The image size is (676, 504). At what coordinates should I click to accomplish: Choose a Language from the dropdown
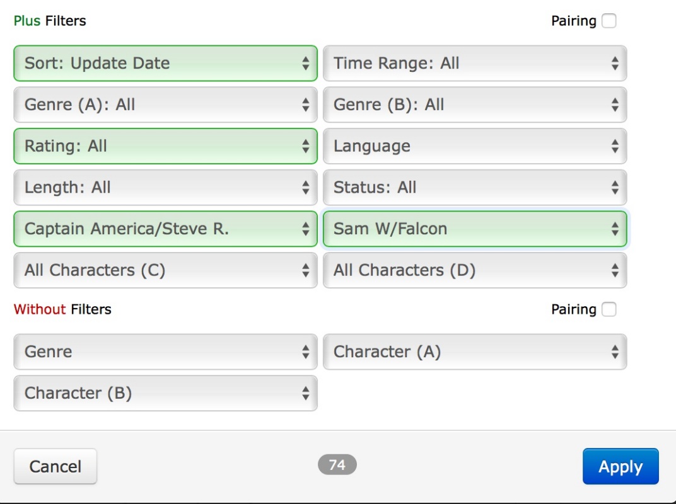coord(474,146)
